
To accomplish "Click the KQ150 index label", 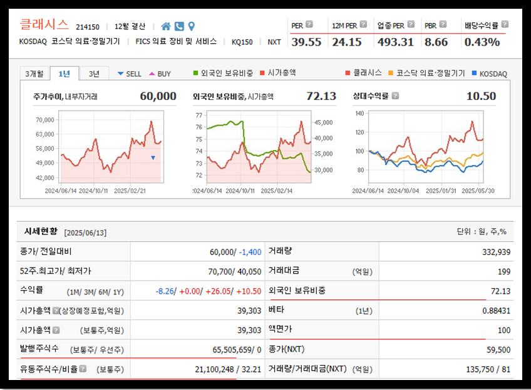I will (242, 42).
